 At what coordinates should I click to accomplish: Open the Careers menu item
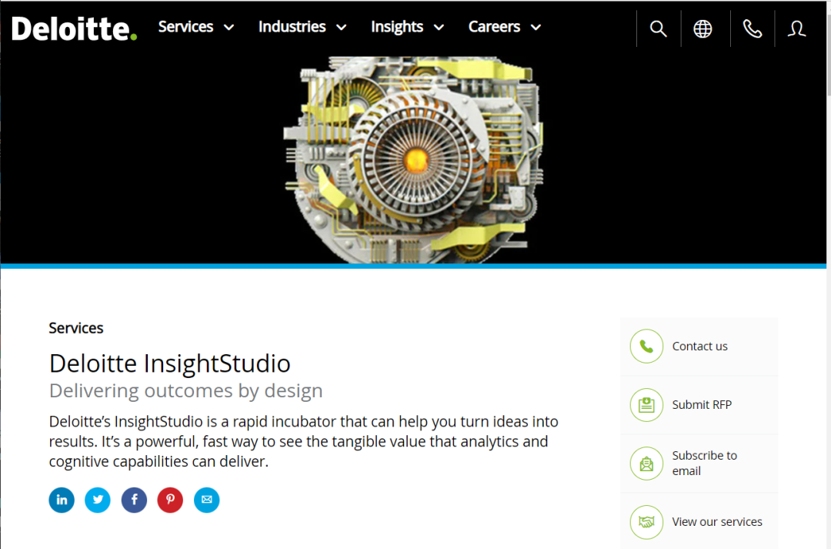(x=494, y=26)
